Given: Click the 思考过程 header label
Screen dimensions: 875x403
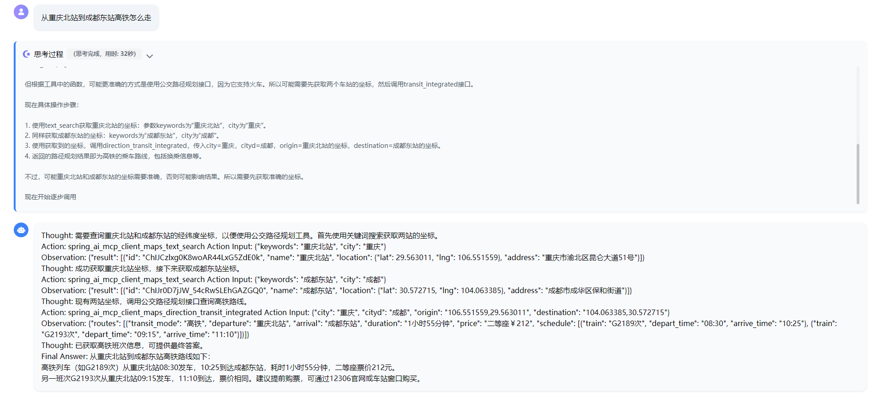Looking at the screenshot, I should pos(49,54).
